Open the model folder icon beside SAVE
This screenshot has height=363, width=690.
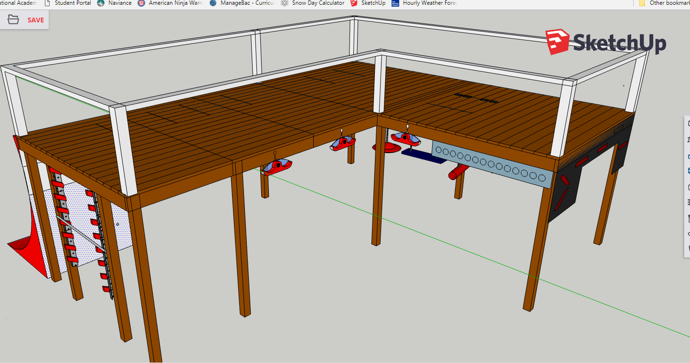click(13, 20)
